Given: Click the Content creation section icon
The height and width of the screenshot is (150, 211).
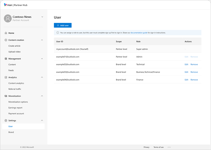Looking at the screenshot, I should (6, 40).
